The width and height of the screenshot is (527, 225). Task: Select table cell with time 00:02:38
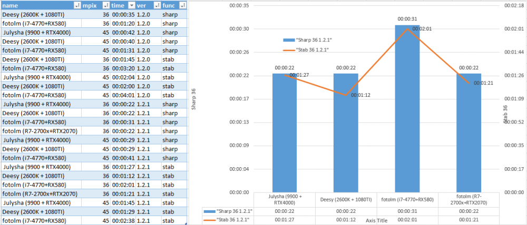[123, 221]
